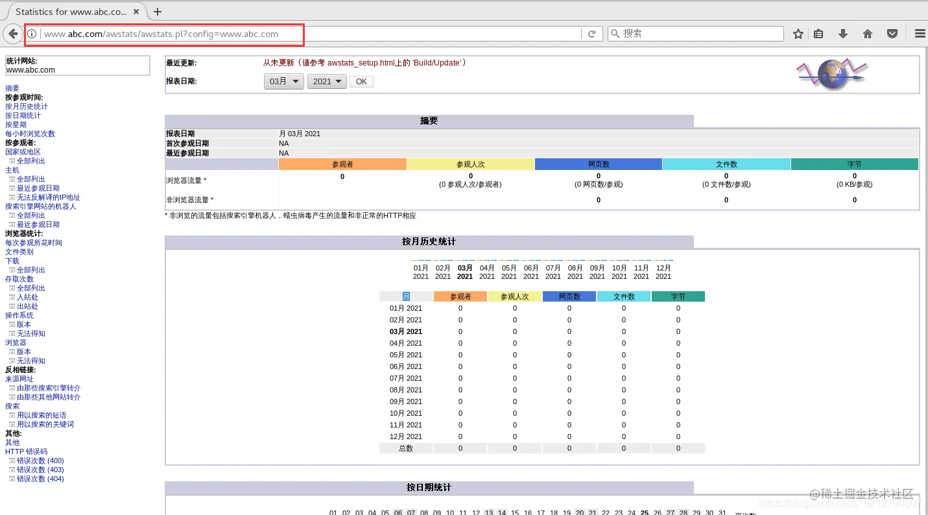Open 无法反解译的IP地址 link
This screenshot has height=515, width=928.
coord(49,197)
